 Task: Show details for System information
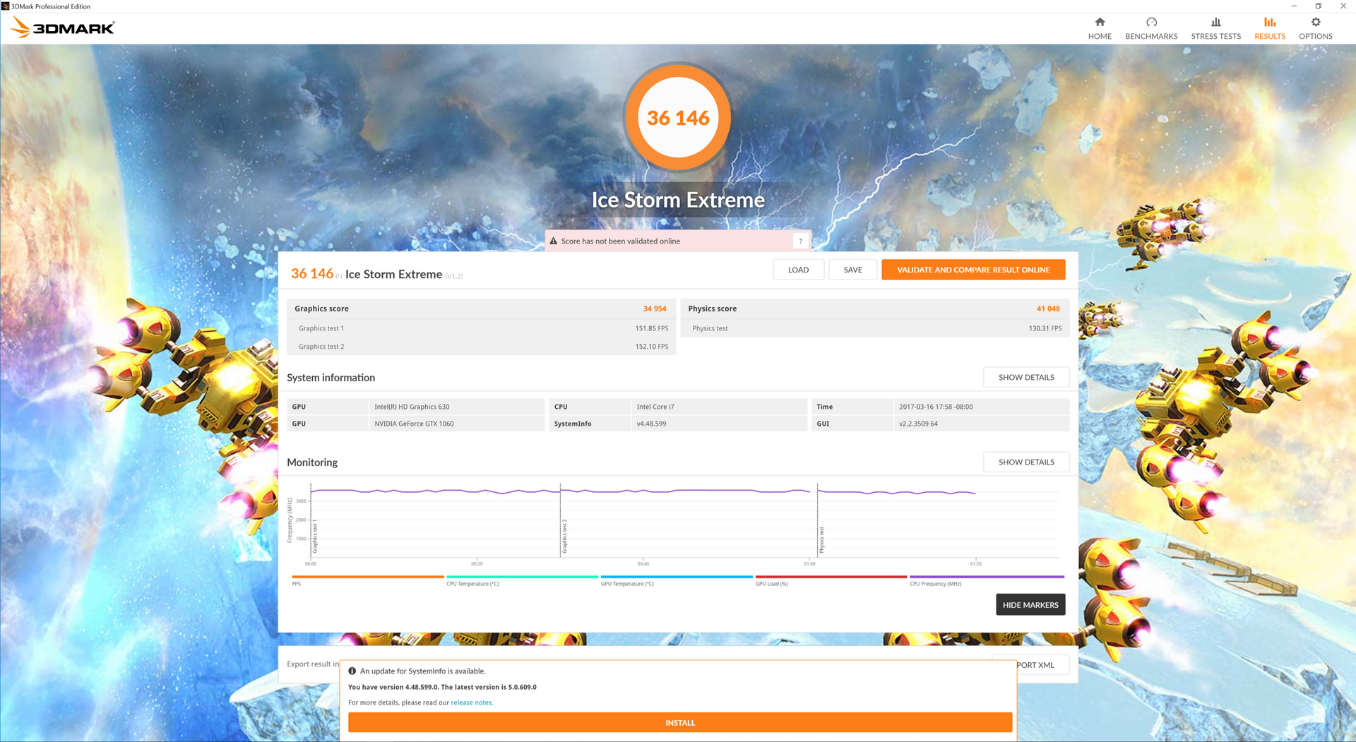[x=1026, y=377]
